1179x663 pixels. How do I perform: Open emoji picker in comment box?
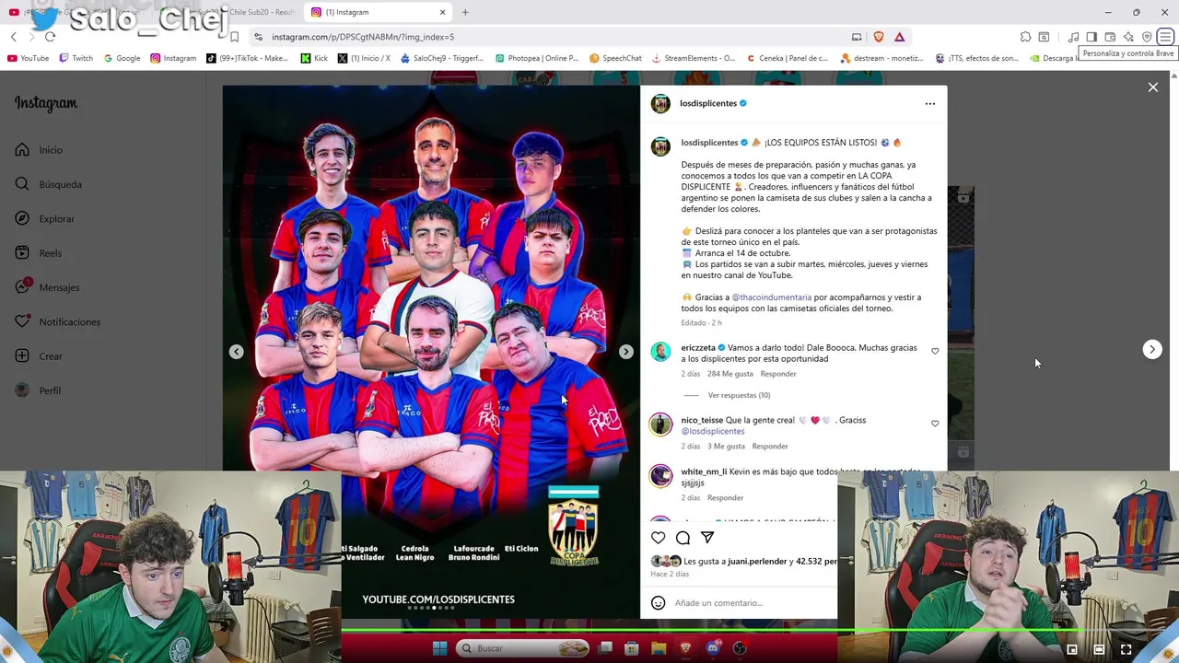pyautogui.click(x=658, y=603)
